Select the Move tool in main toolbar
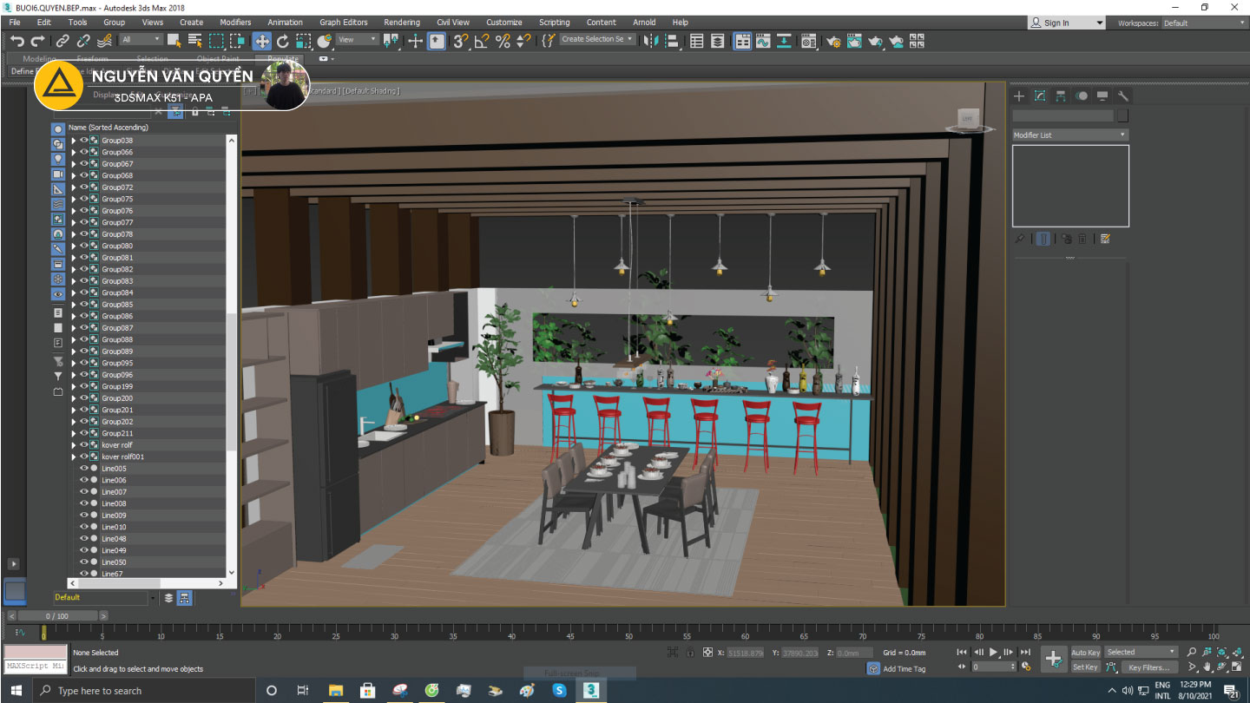This screenshot has height=703, width=1250. click(x=261, y=41)
